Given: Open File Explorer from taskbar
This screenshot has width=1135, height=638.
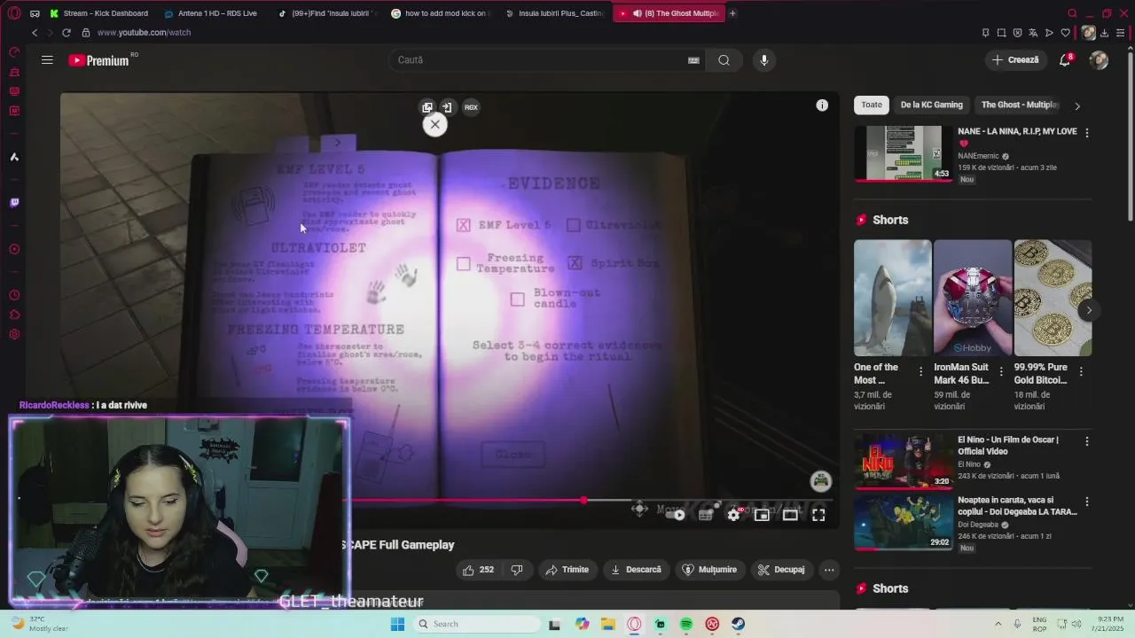Looking at the screenshot, I should click(608, 624).
